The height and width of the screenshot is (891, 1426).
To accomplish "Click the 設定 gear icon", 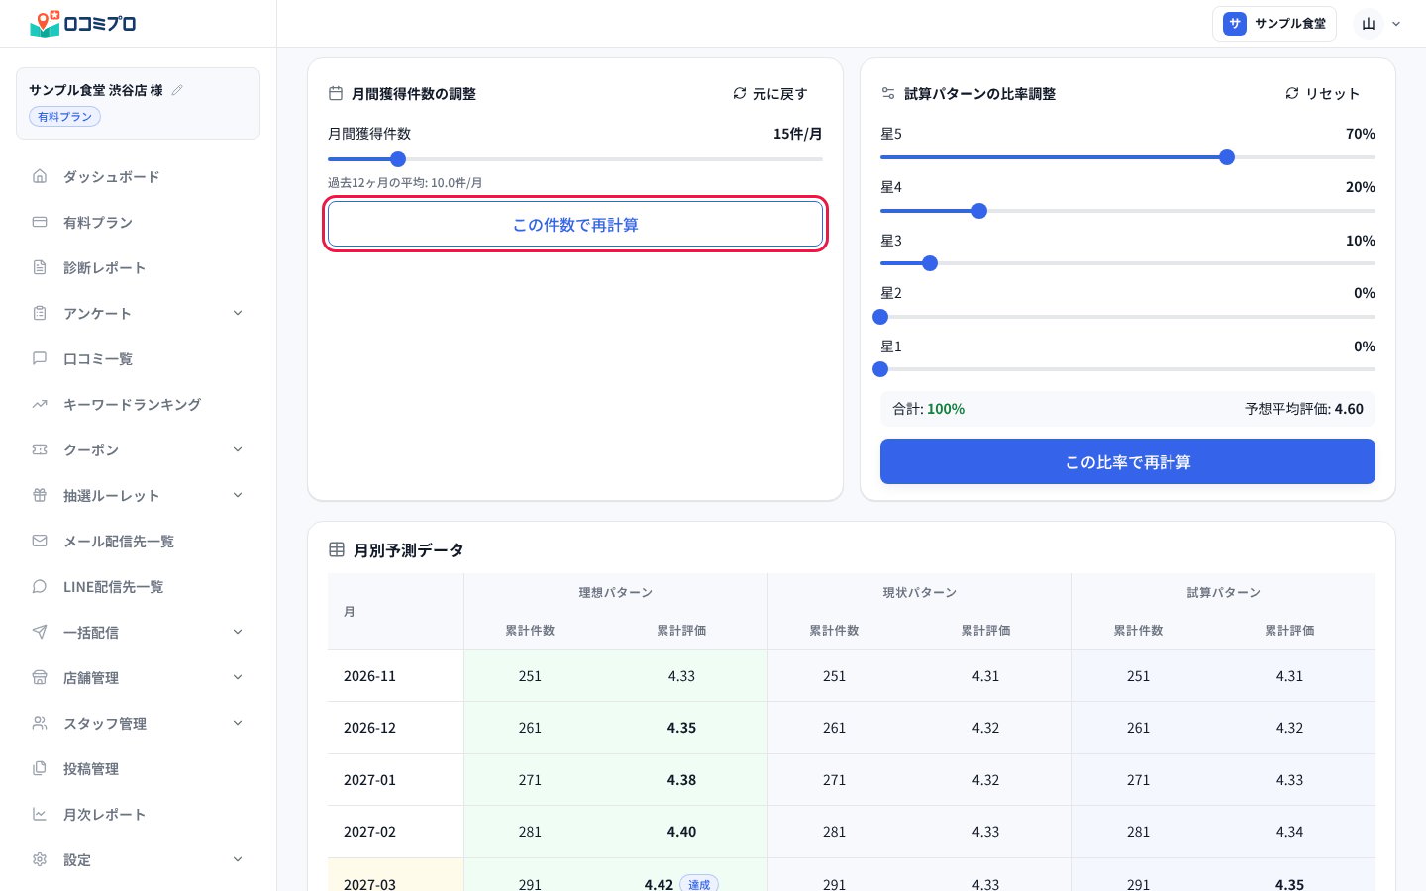I will [x=40, y=859].
